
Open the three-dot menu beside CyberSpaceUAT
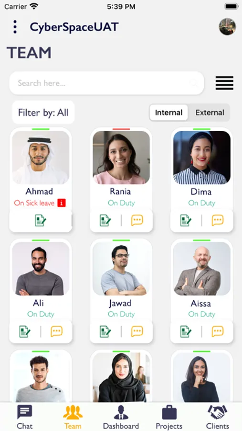(15, 27)
